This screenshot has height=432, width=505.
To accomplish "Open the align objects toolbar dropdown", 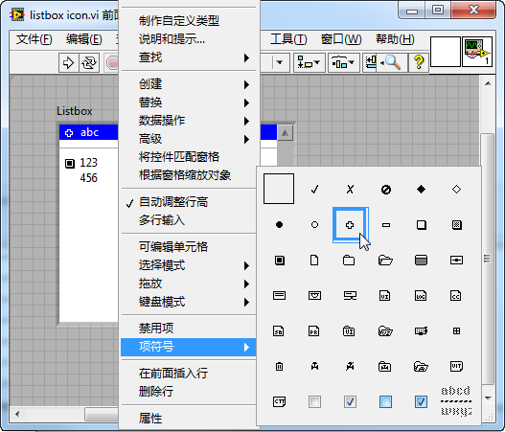I will pyautogui.click(x=309, y=62).
